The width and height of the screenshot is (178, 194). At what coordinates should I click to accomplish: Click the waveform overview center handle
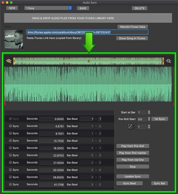coord(88,61)
